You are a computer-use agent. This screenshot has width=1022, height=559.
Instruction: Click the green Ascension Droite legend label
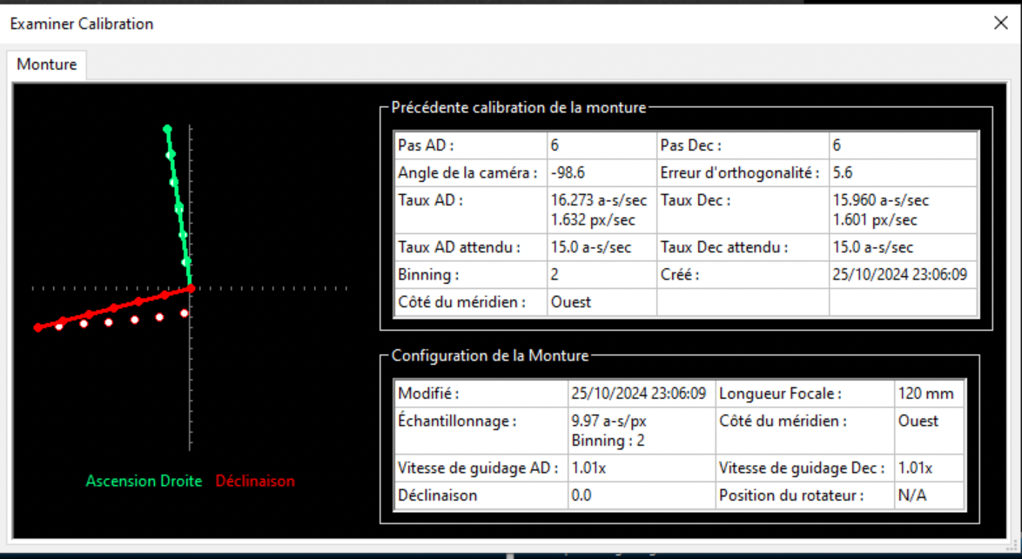point(144,481)
